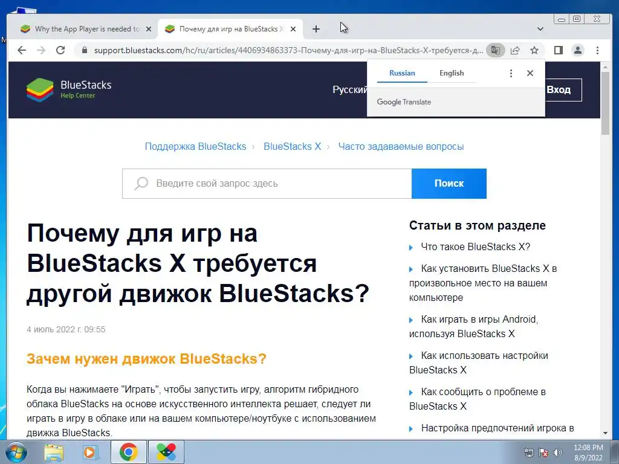This screenshot has height=464, width=619.
Task: Click the Chrome taskbar icon
Action: (x=128, y=452)
